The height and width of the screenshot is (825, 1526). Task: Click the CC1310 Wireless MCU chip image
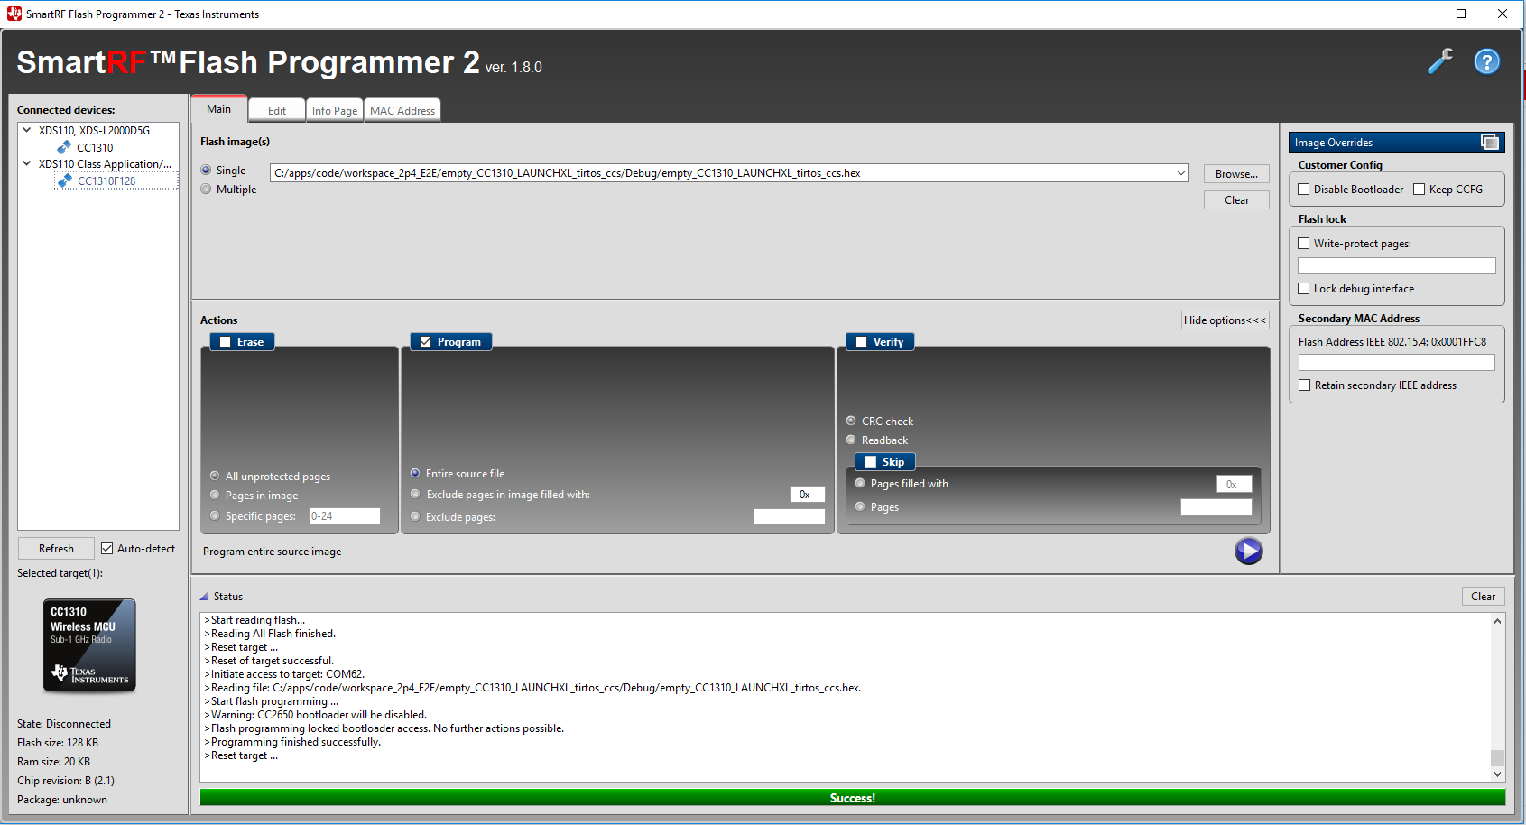89,645
